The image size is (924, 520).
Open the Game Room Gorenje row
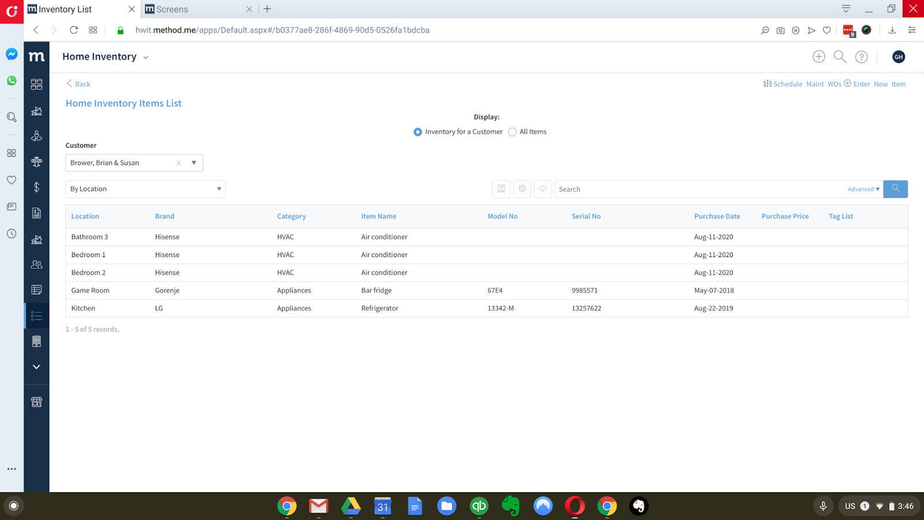point(486,291)
